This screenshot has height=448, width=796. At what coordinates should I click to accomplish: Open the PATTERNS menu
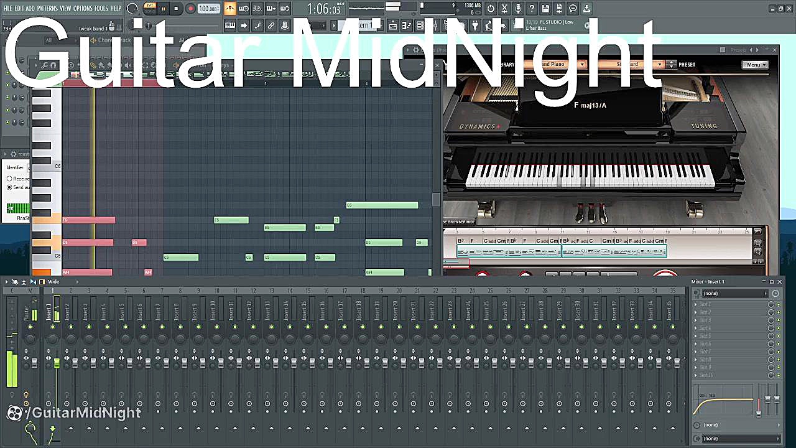(47, 9)
